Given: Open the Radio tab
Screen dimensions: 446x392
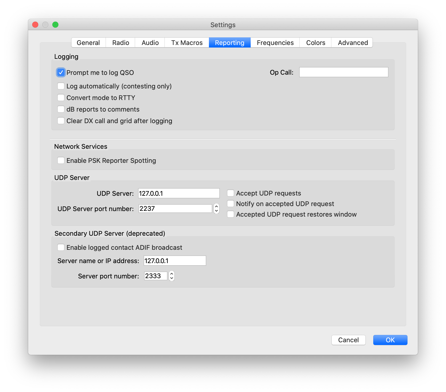Looking at the screenshot, I should [x=121, y=43].
